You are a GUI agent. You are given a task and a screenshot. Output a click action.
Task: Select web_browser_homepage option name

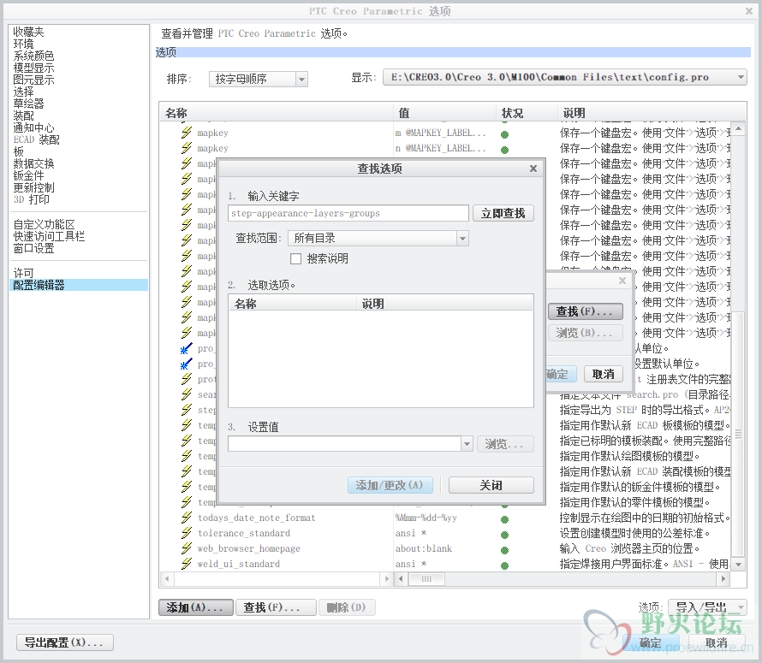[249, 549]
